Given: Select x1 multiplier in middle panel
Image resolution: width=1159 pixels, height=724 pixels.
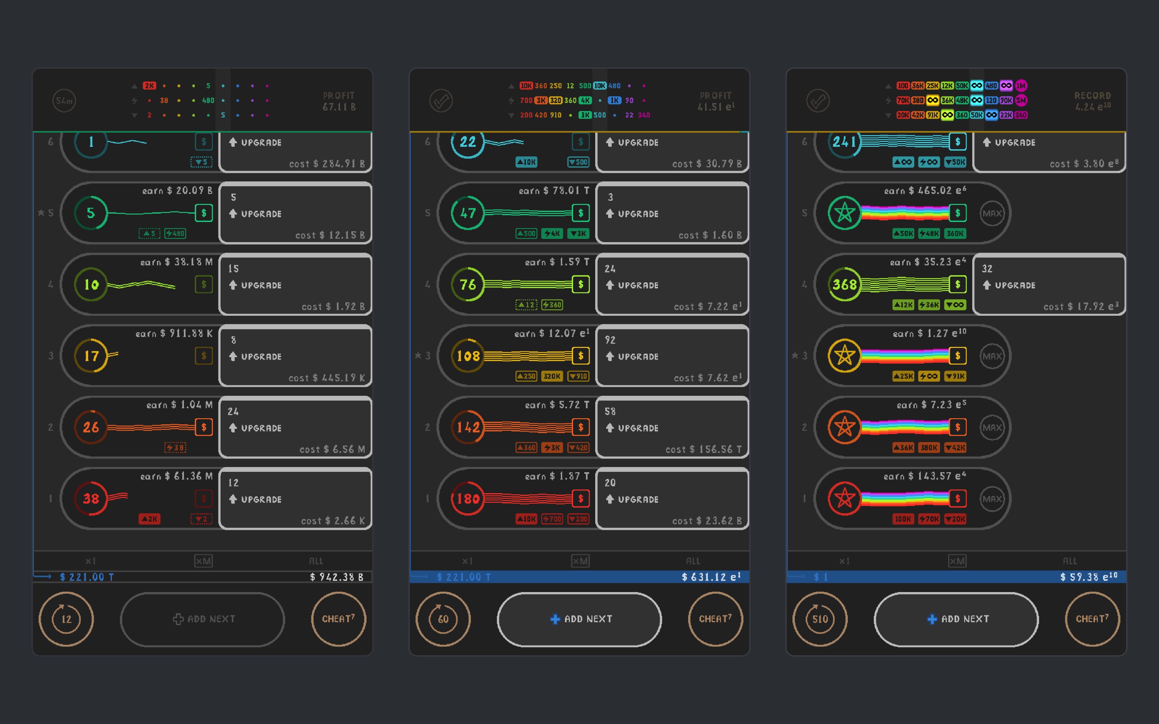Looking at the screenshot, I should 468,561.
